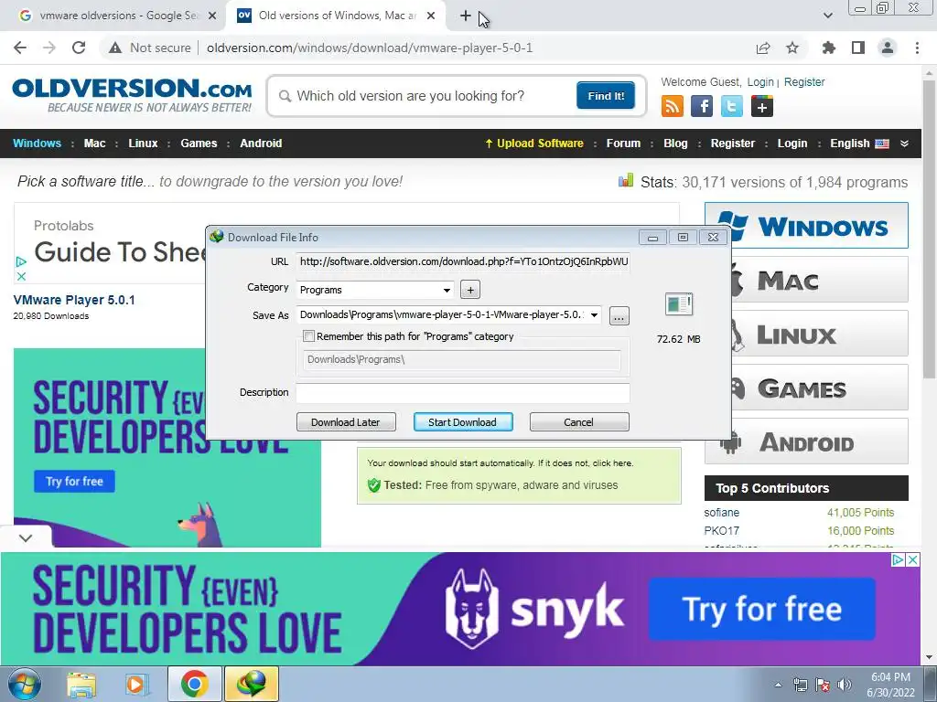The width and height of the screenshot is (937, 702).
Task: Show hidden tray icons arrow
Action: tap(778, 685)
